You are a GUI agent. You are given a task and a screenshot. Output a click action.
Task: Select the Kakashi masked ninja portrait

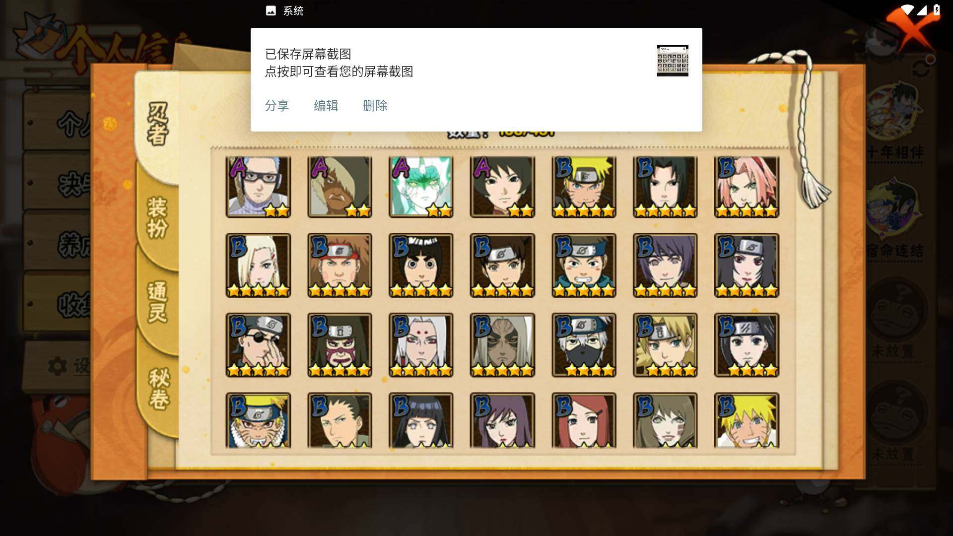[584, 345]
